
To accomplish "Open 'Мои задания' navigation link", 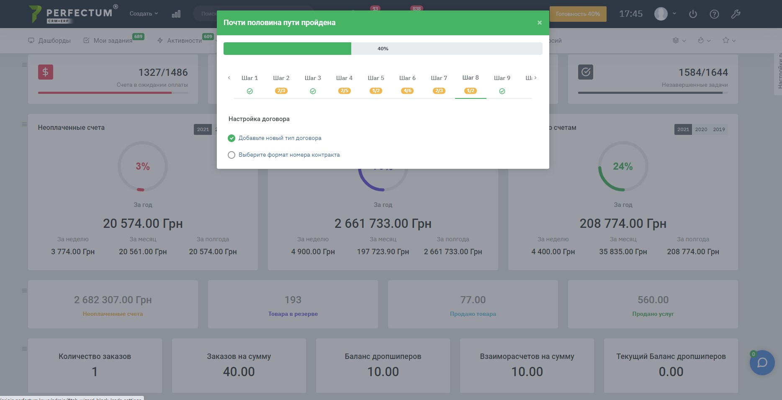I will point(113,41).
